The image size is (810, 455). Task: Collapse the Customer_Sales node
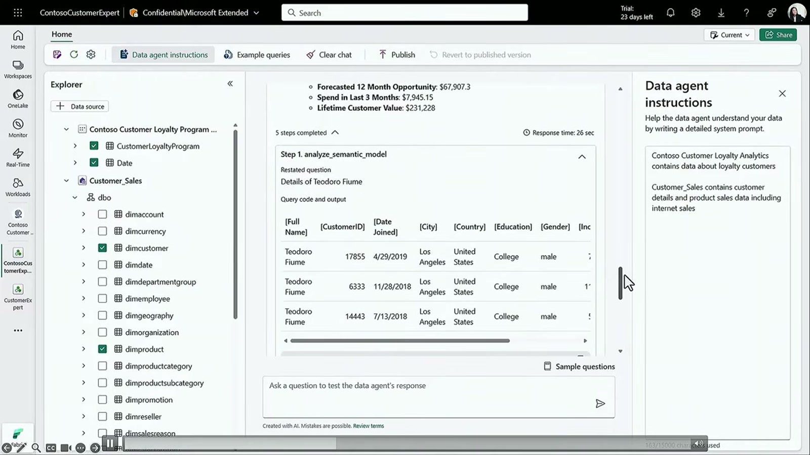pyautogui.click(x=66, y=180)
